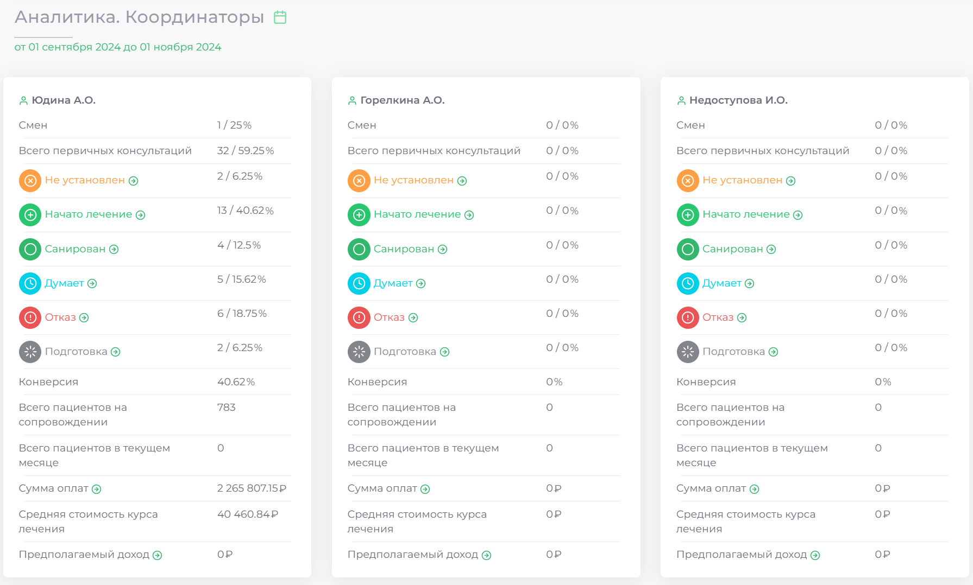
Task: Open Подготовка link in Юдина card
Action: pyautogui.click(x=83, y=352)
